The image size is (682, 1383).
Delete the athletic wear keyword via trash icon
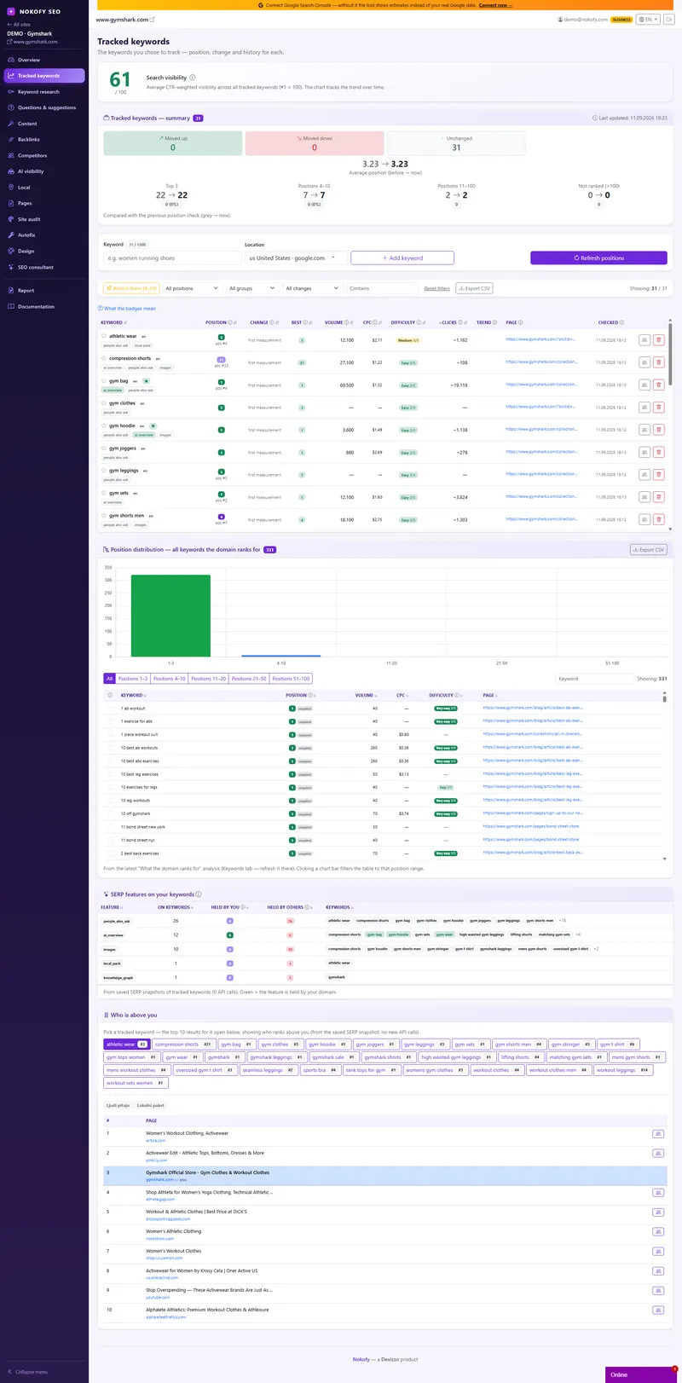coord(658,339)
